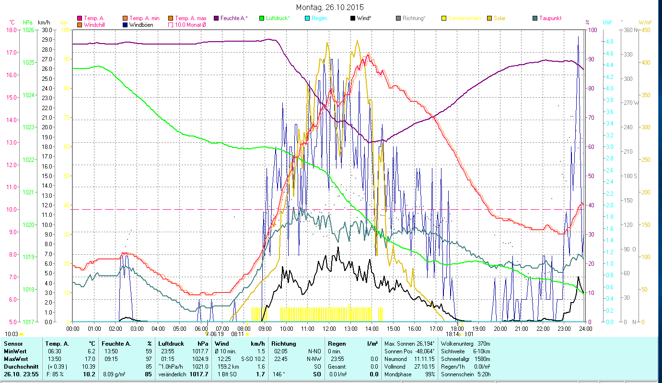
Task: Click the cyan Regen legend swatch
Action: (307, 18)
